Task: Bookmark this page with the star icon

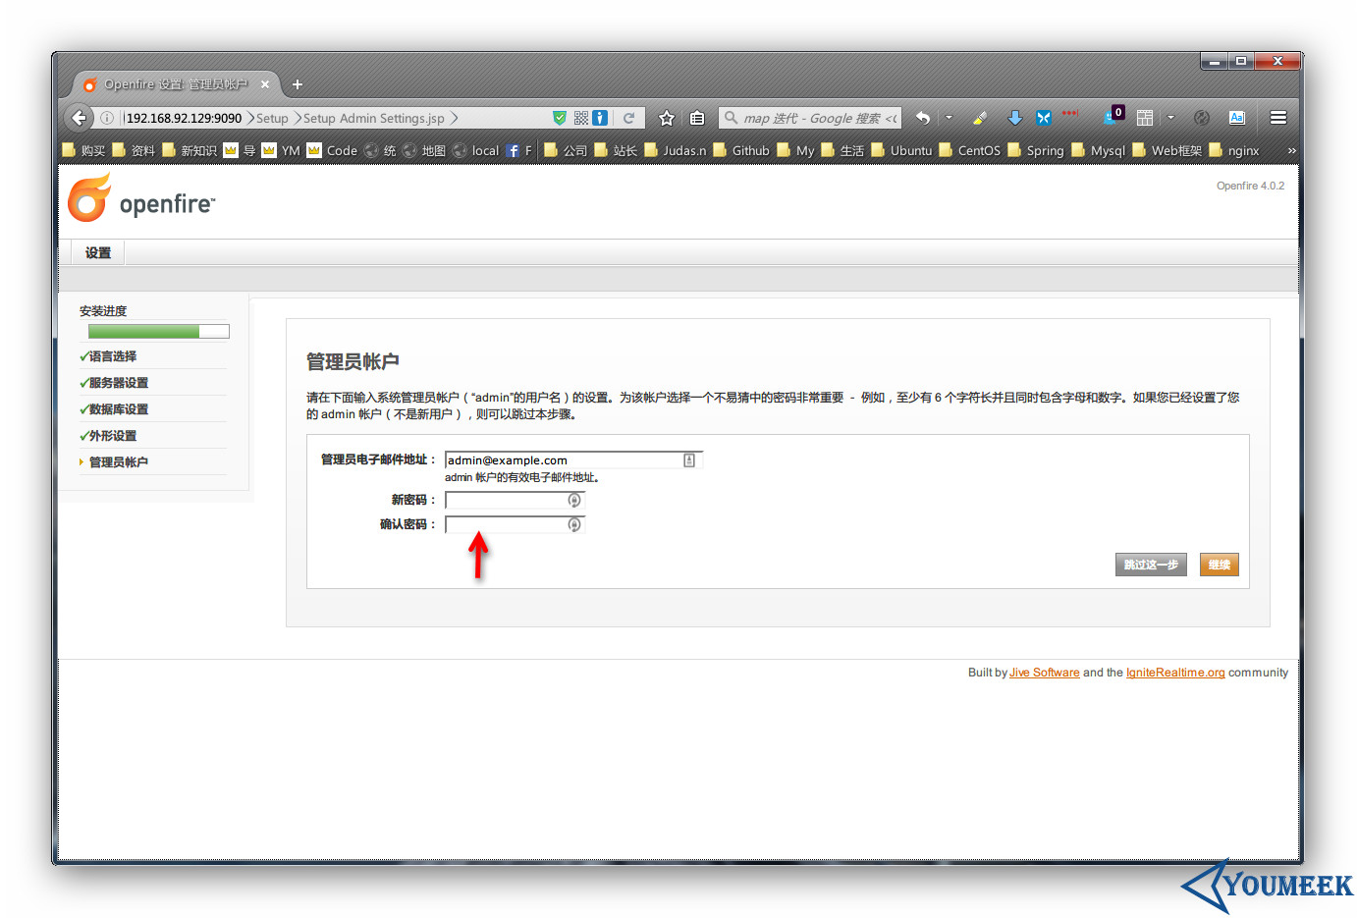Action: [x=667, y=118]
